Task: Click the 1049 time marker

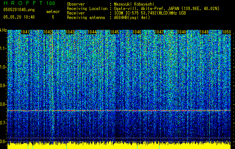Action: point(204,32)
